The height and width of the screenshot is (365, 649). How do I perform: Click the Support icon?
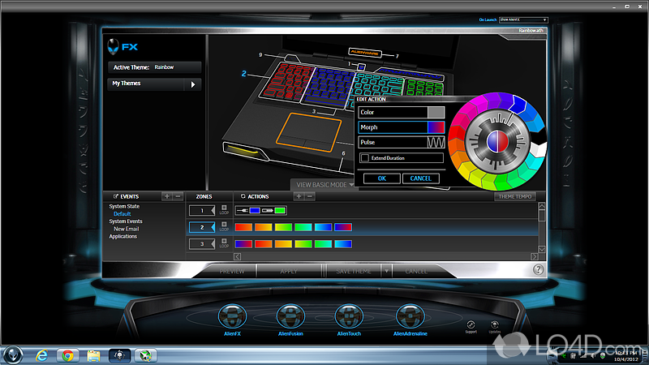pos(471,324)
